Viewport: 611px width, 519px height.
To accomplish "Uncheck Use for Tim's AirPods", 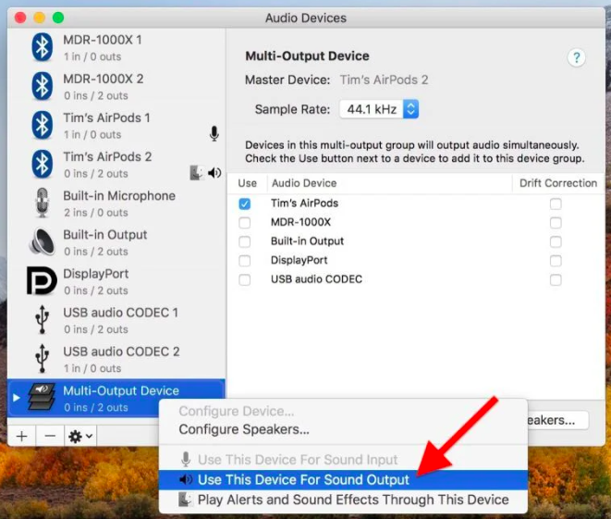I will 245,204.
